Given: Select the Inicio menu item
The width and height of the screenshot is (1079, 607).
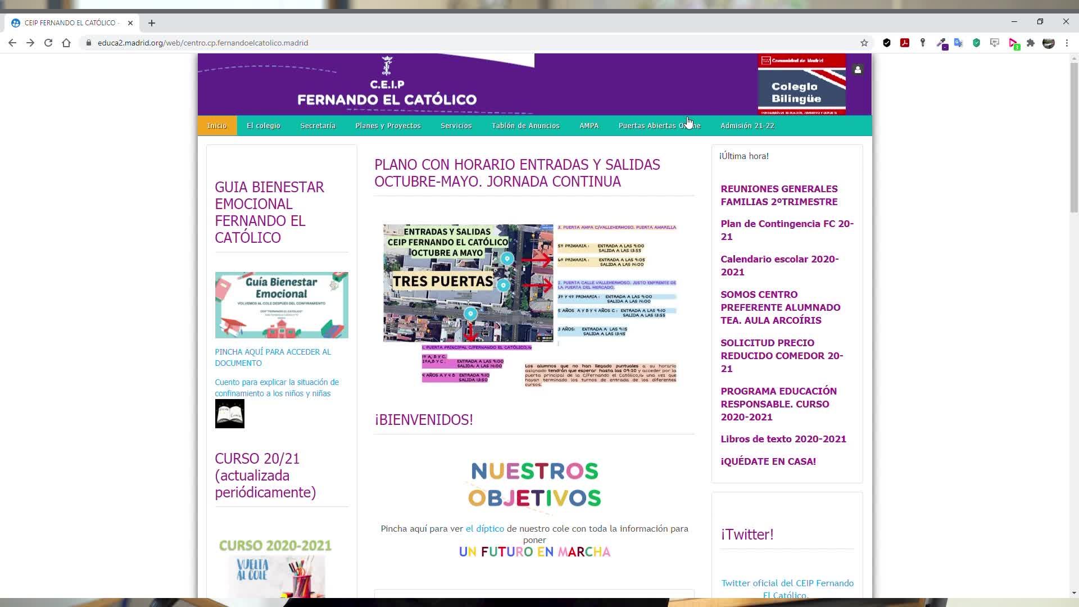Looking at the screenshot, I should tap(217, 125).
